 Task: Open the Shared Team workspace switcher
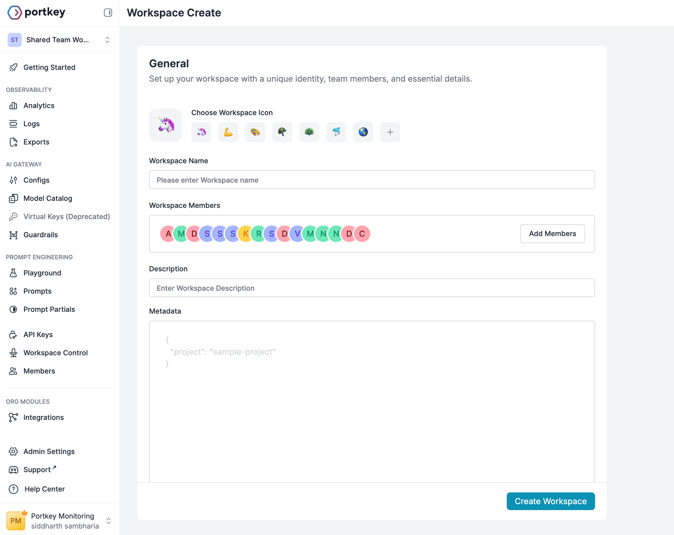pyautogui.click(x=59, y=40)
